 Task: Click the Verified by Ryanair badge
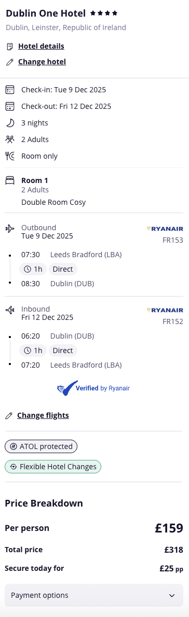93,388
